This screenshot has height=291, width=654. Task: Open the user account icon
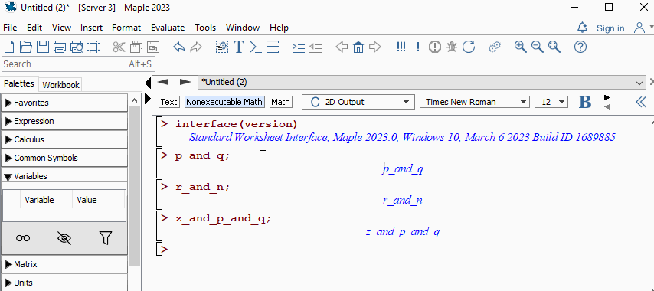639,28
